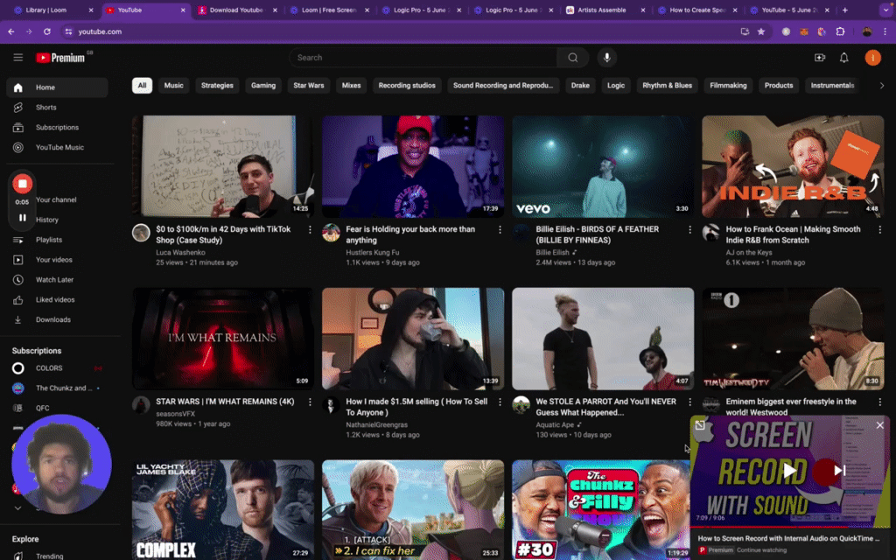Click the YouTube Premium logo
The width and height of the screenshot is (896, 560).
tap(61, 58)
